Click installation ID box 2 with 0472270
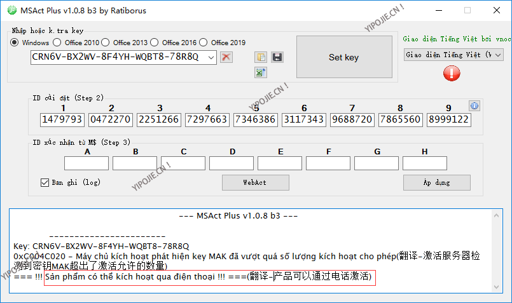512x303 pixels. click(x=111, y=119)
